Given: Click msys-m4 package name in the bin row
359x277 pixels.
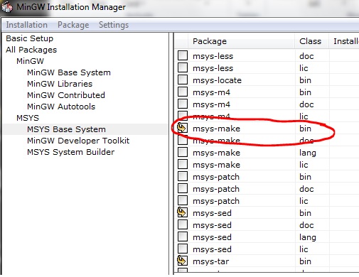Looking at the screenshot, I should pyautogui.click(x=211, y=92).
